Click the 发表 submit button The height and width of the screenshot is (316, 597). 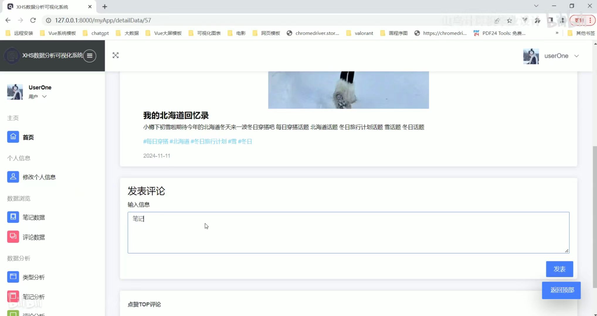[x=559, y=269]
